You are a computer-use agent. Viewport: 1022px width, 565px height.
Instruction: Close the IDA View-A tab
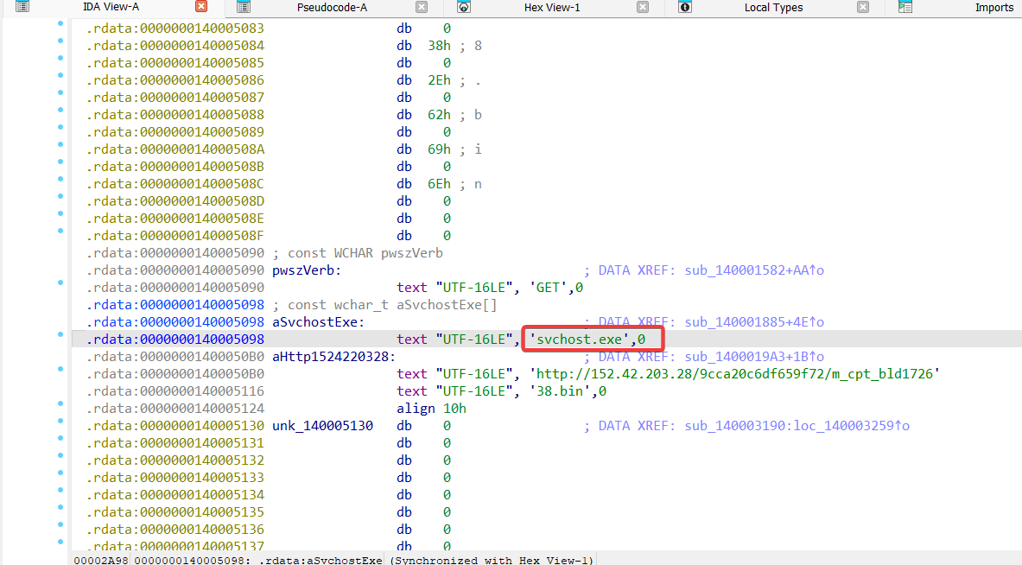pos(201,6)
